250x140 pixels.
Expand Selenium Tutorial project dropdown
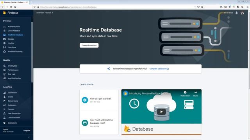coord(45,13)
